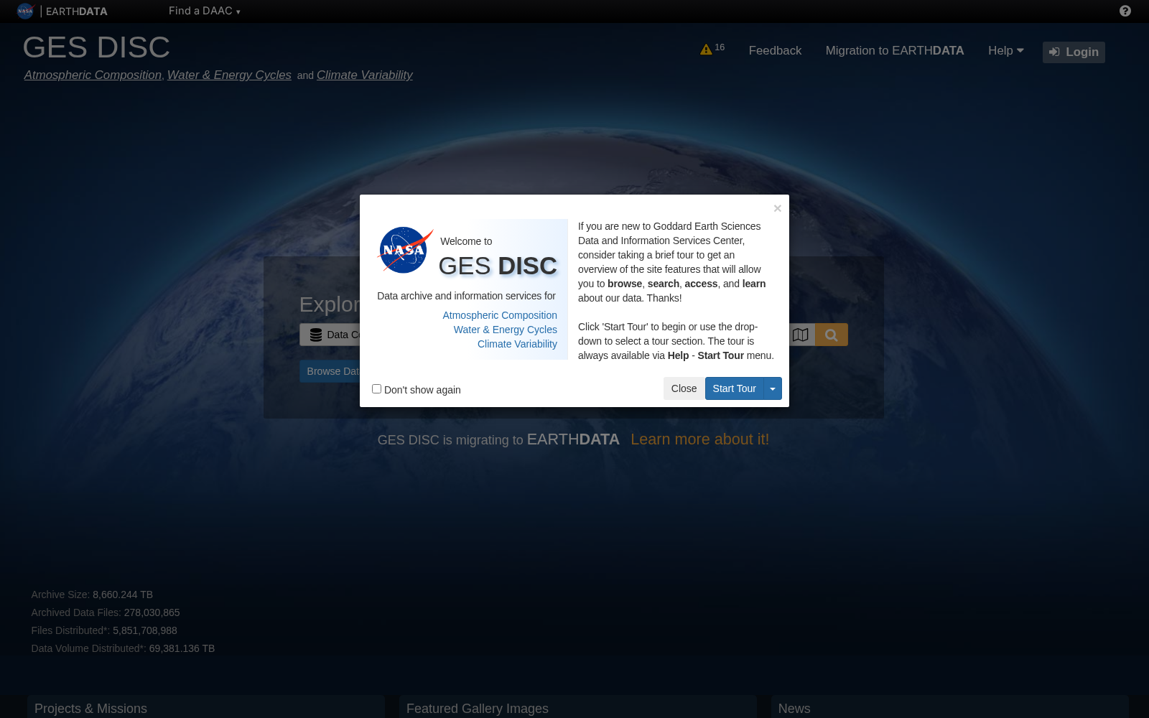Click the NASA meatball logo in top bar

click(x=25, y=11)
